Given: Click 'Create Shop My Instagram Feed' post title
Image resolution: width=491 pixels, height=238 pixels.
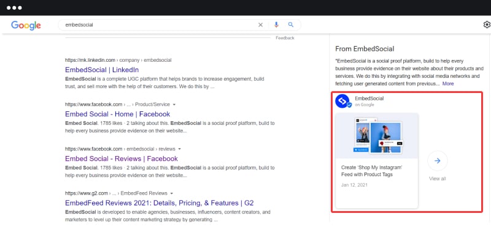Looking at the screenshot, I should (372, 171).
